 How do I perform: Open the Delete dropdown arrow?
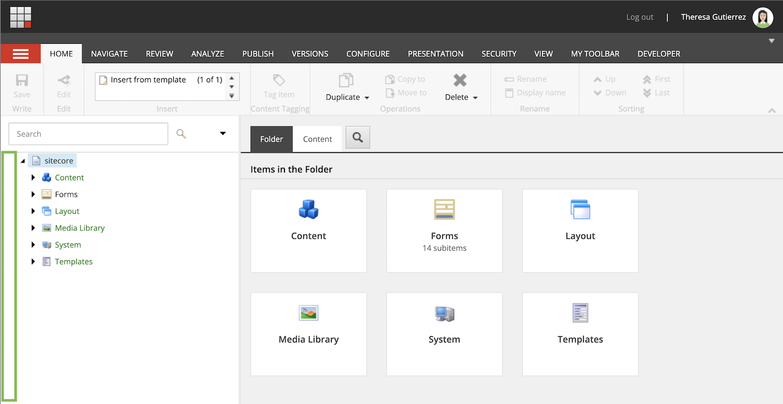tap(475, 97)
